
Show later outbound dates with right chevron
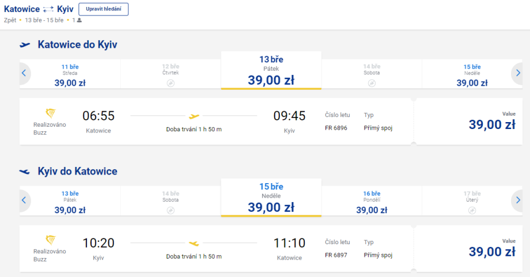[x=518, y=73]
